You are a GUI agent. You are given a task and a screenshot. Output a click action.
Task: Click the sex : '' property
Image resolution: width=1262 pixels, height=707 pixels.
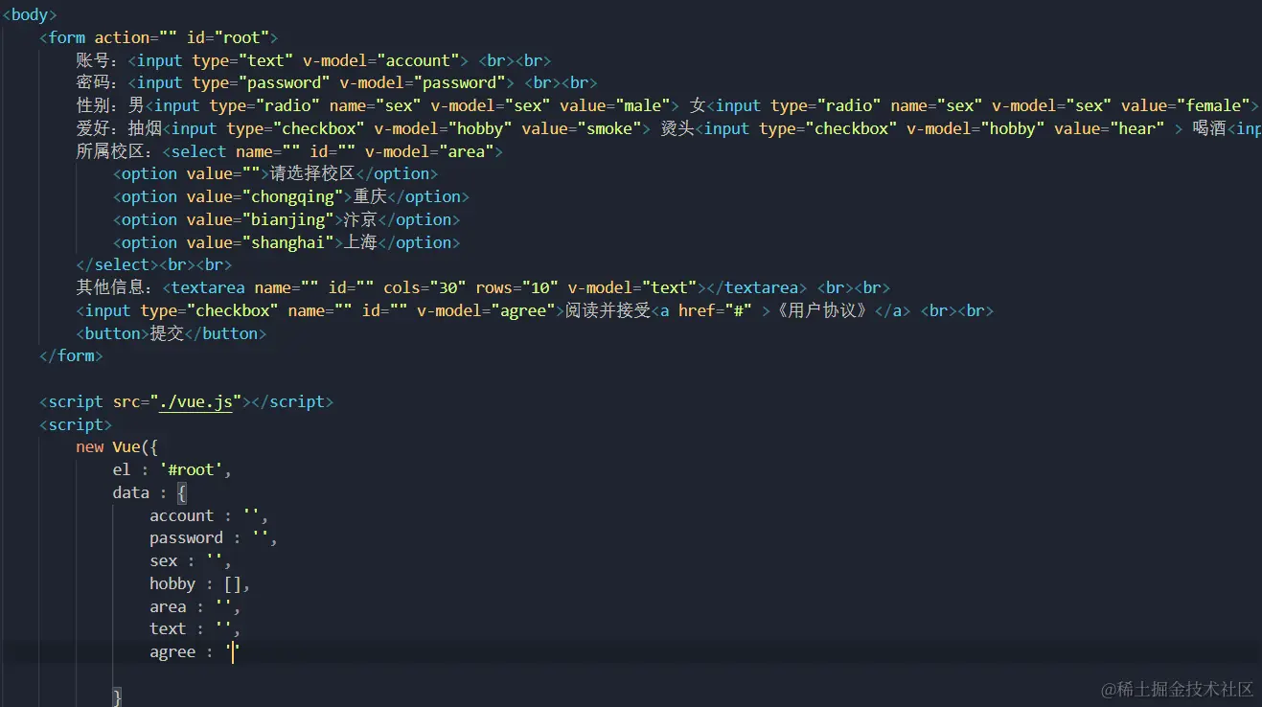click(191, 562)
